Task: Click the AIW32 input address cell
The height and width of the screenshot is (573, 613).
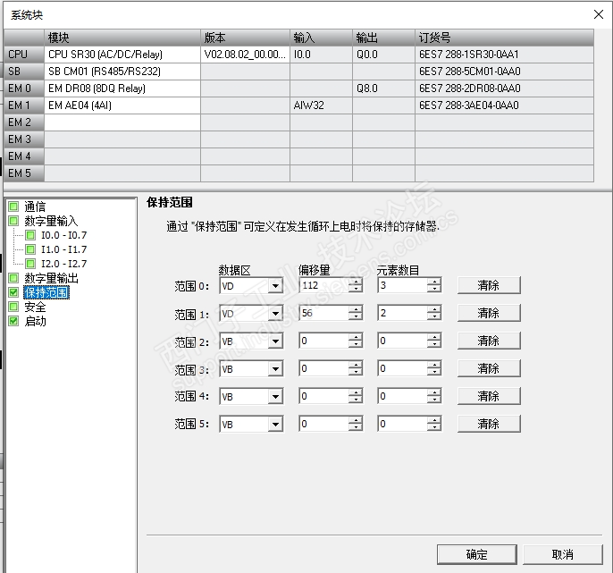Action: [x=321, y=105]
